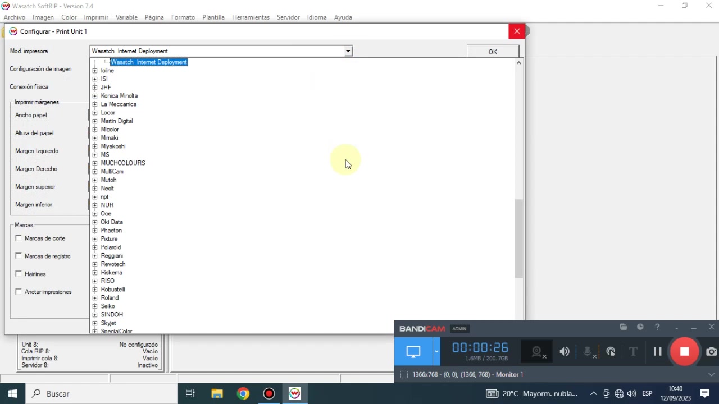Viewport: 719px width, 404px height.
Task: Open the Imagen menu
Action: 43,17
